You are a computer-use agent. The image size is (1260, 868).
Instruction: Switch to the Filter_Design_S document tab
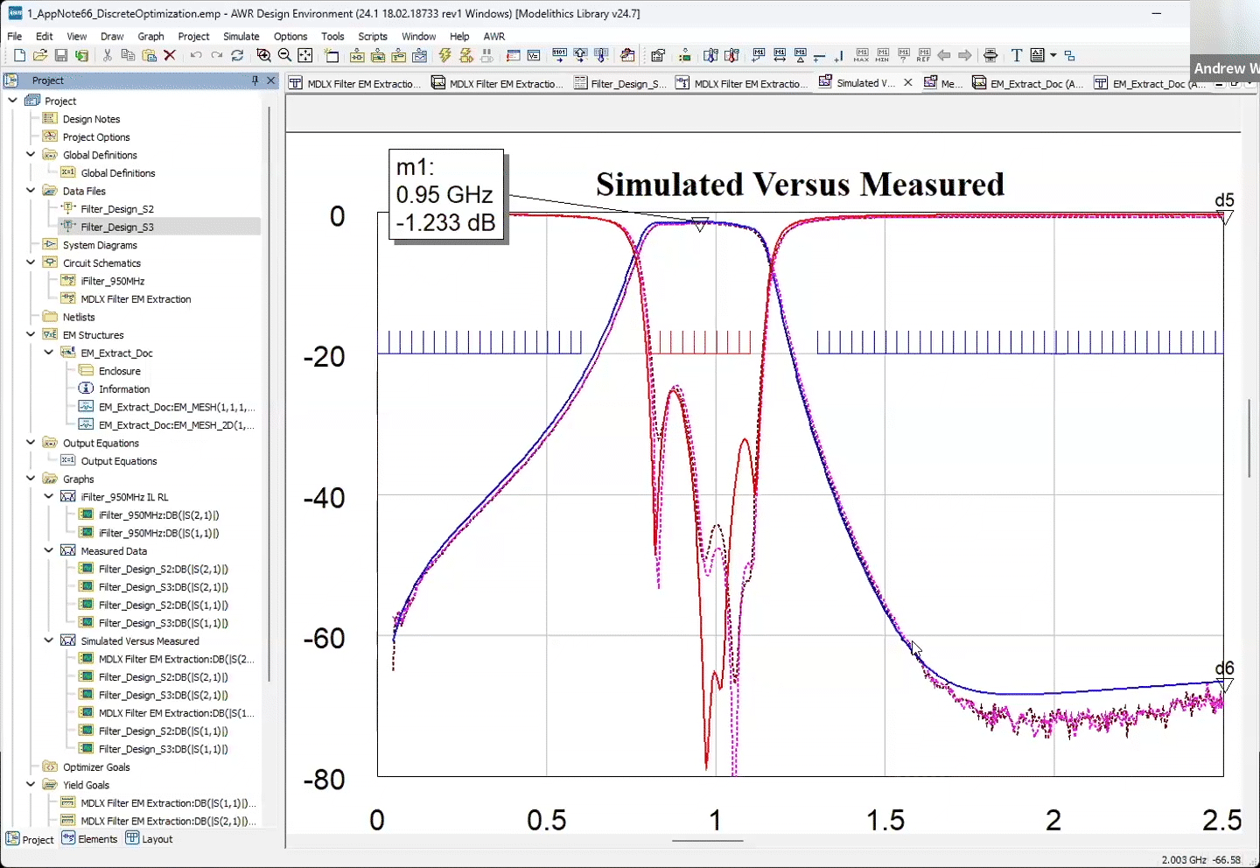click(619, 83)
